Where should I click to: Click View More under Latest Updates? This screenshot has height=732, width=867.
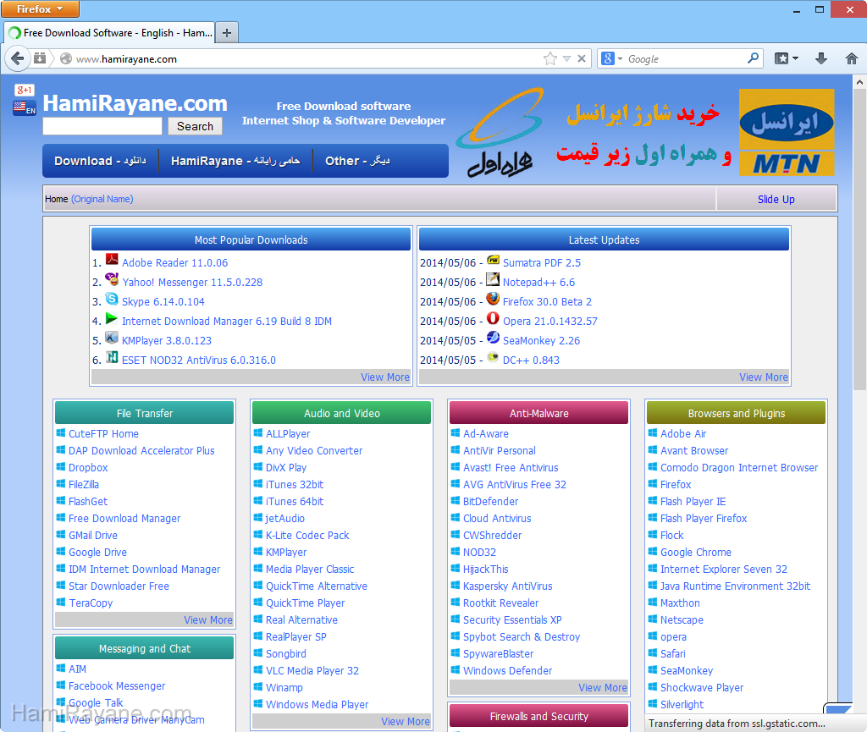click(764, 377)
